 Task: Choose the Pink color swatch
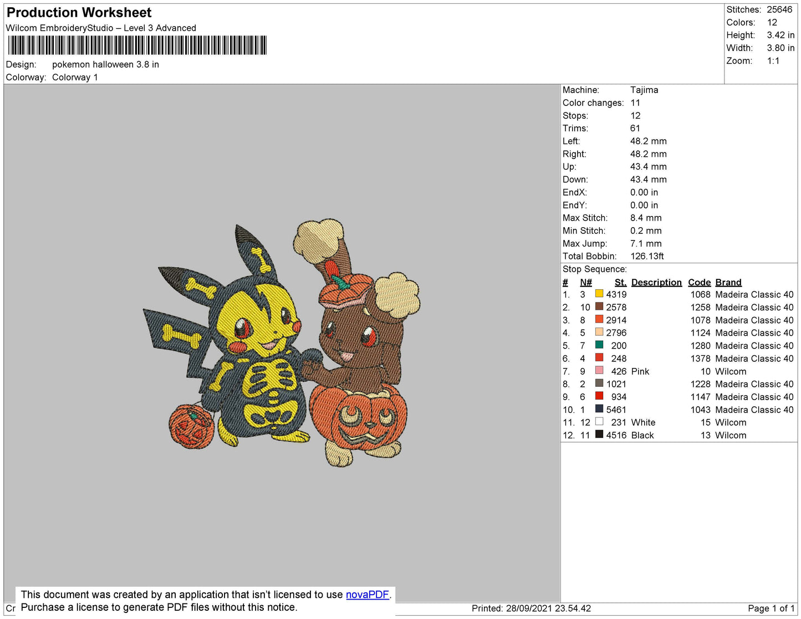pyautogui.click(x=599, y=370)
